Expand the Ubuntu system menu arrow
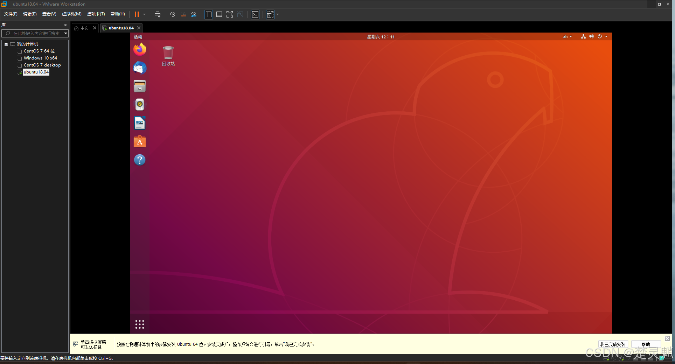 point(606,36)
